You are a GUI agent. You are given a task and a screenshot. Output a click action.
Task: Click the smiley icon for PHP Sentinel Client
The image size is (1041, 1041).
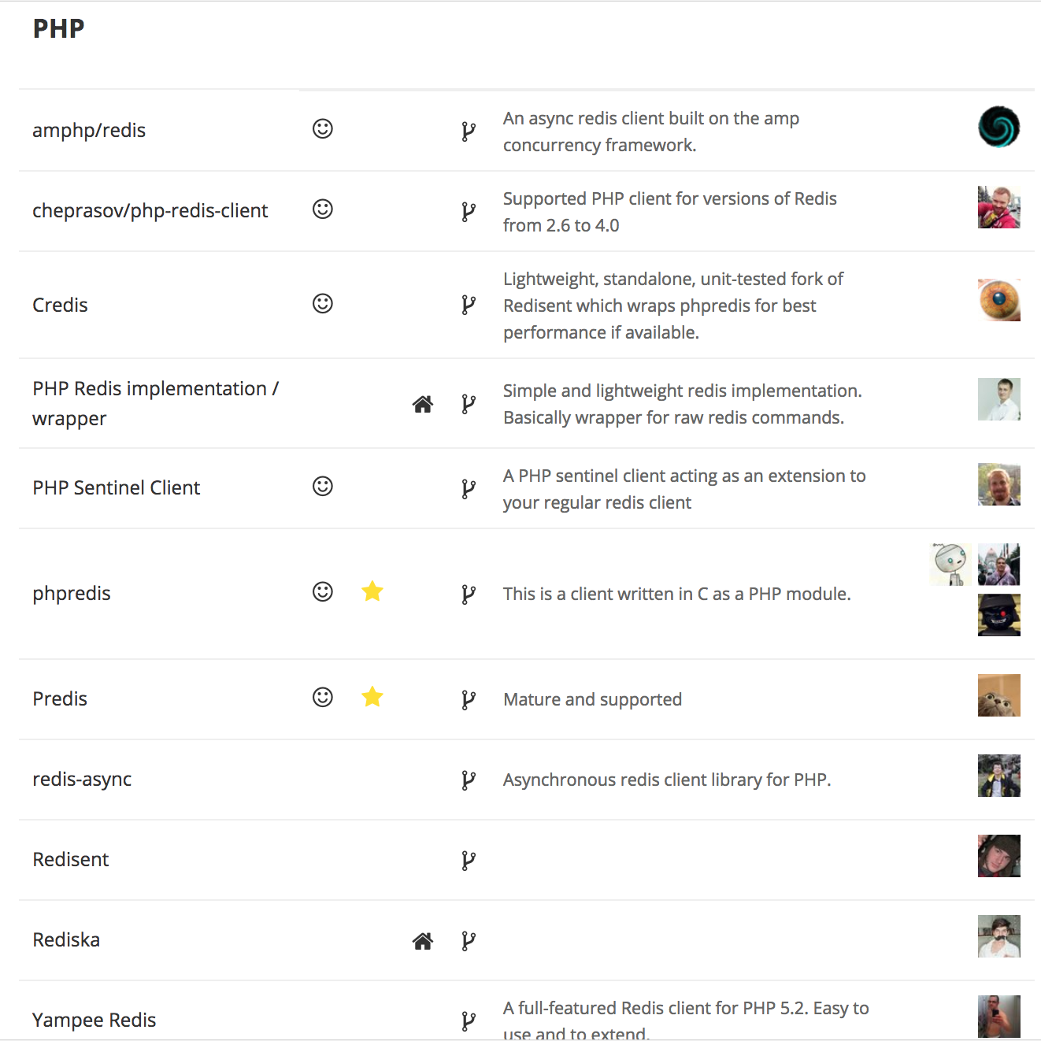pyautogui.click(x=323, y=486)
